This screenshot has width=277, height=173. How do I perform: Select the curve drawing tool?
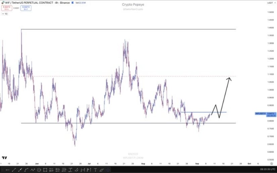tap(26, 170)
